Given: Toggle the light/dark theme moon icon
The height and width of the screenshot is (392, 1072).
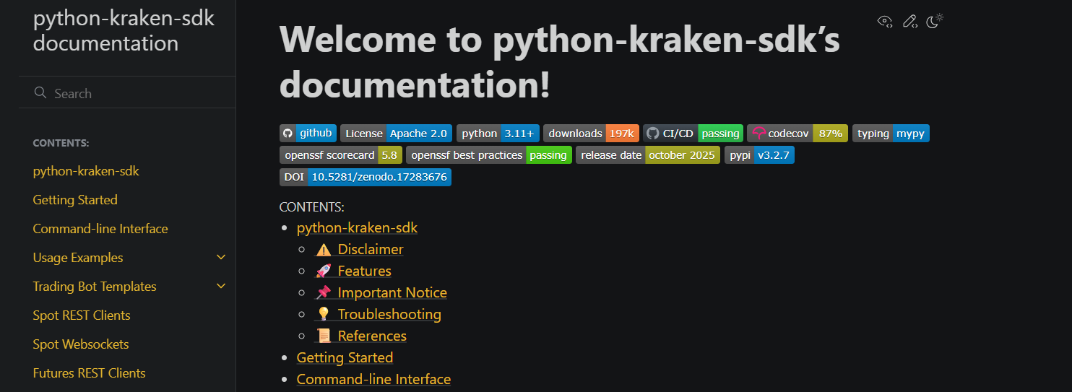Looking at the screenshot, I should click(935, 21).
